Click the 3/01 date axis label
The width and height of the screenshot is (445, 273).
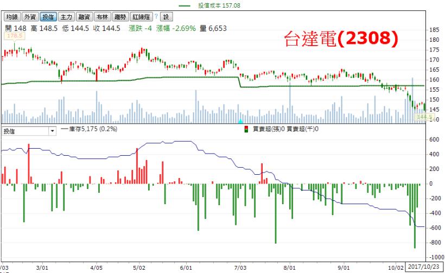tap(42, 268)
